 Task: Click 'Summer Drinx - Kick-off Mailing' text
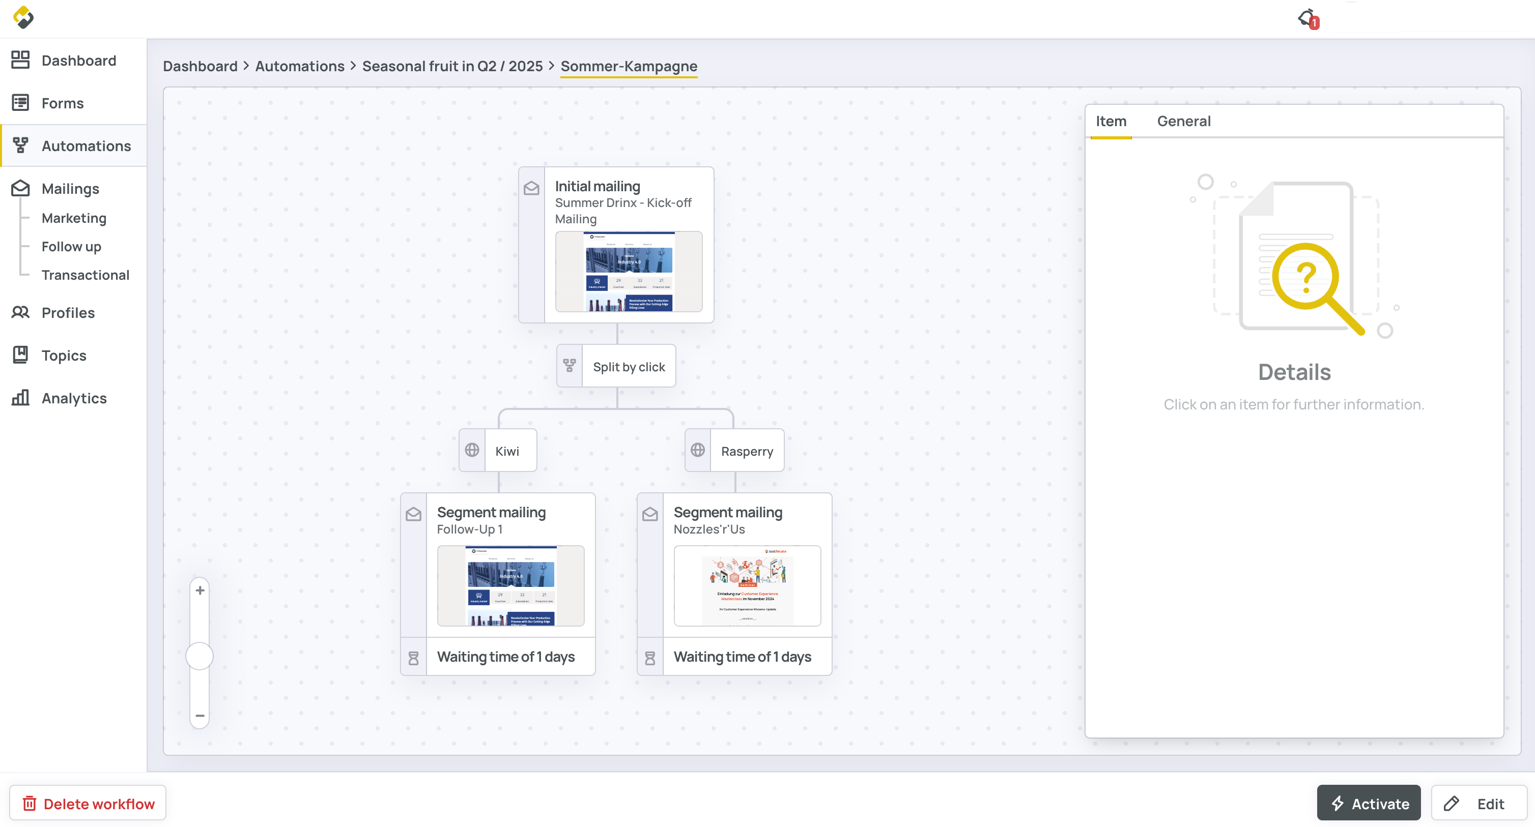(623, 211)
